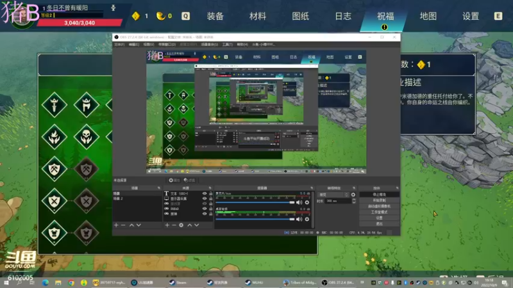The image size is (513, 288).
Task: Remove selected scene with minus icon
Action: click(x=123, y=225)
